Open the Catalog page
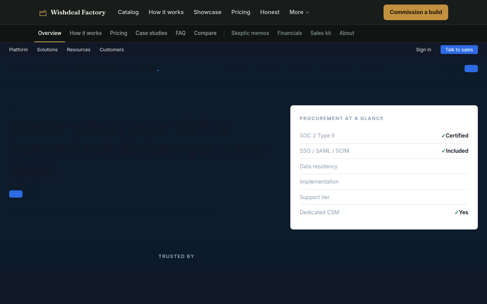 point(128,12)
